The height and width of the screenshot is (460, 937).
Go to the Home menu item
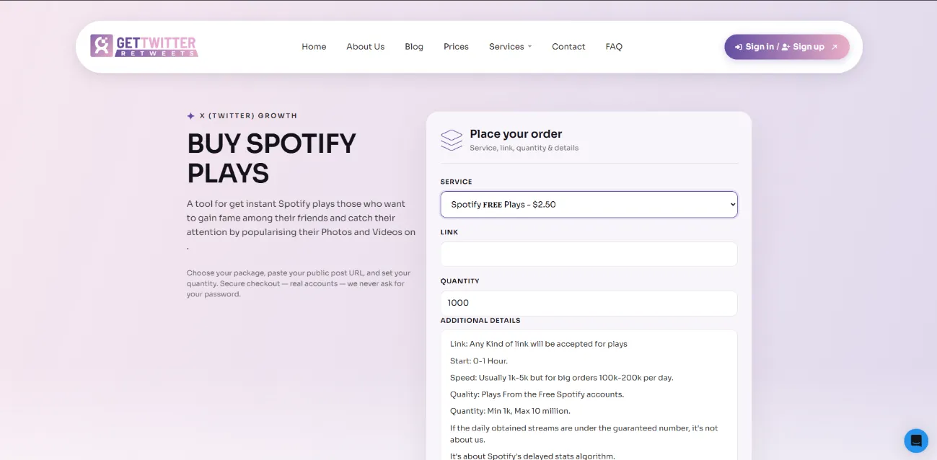(x=314, y=46)
